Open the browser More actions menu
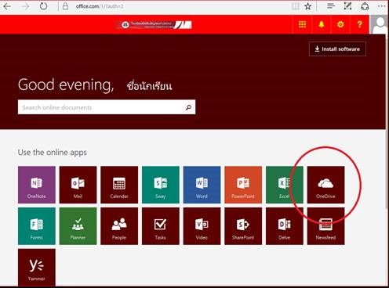The image size is (389, 288). [381, 6]
